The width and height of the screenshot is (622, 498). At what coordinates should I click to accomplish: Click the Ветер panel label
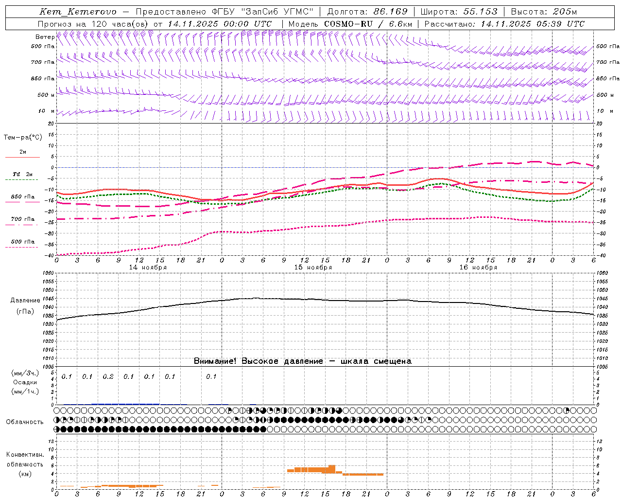[45, 37]
